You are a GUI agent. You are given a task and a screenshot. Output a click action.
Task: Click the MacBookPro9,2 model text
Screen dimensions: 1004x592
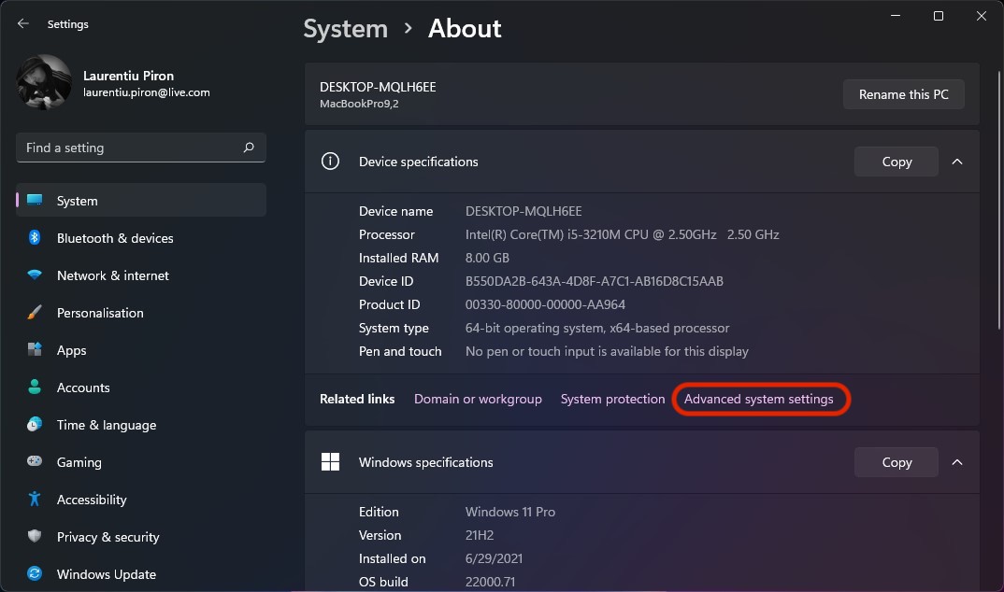[x=359, y=104]
